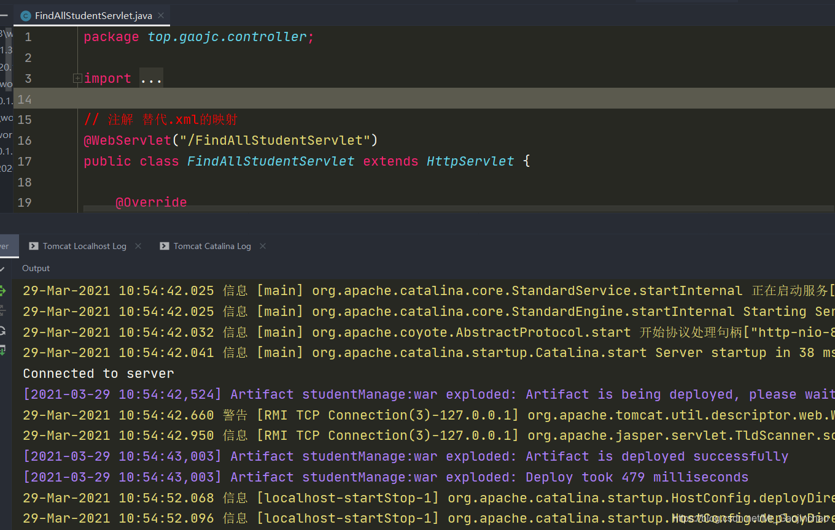Click the editor horizontal scrollbar
The height and width of the screenshot is (530, 835).
pyautogui.click(x=458, y=209)
